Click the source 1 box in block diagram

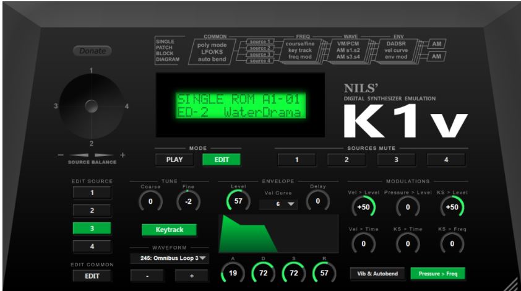[260, 41]
